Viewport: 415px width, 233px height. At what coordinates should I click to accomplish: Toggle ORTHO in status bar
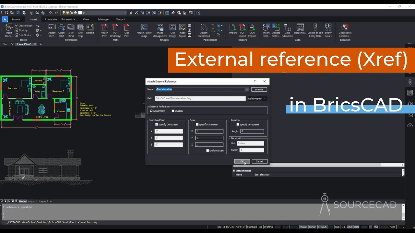coord(294,227)
